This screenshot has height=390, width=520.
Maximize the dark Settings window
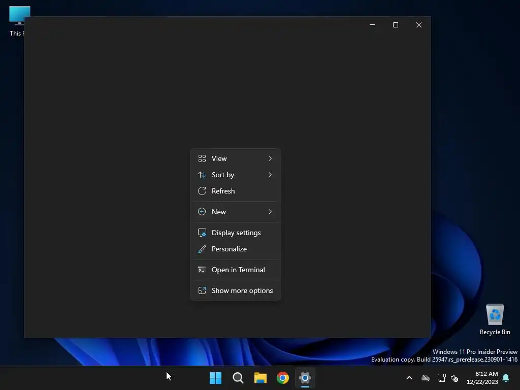coord(395,25)
